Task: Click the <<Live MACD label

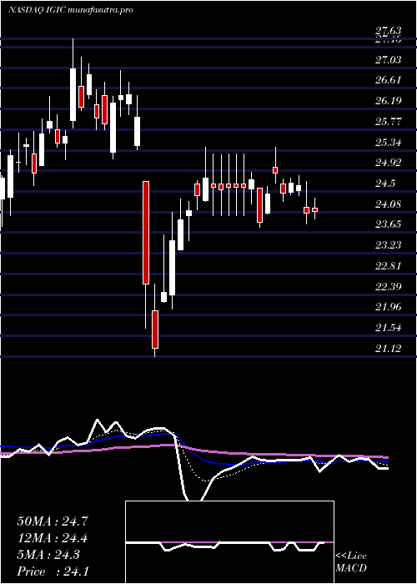Action: click(x=351, y=562)
